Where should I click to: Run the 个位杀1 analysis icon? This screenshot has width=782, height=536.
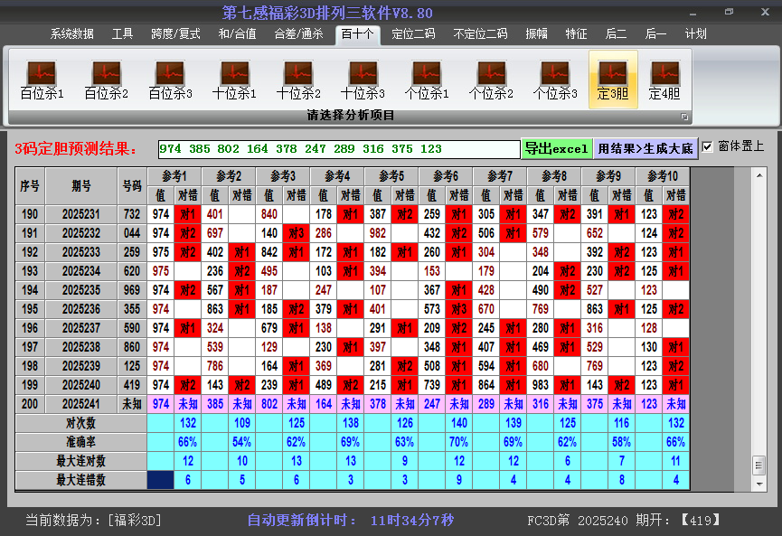[x=427, y=80]
